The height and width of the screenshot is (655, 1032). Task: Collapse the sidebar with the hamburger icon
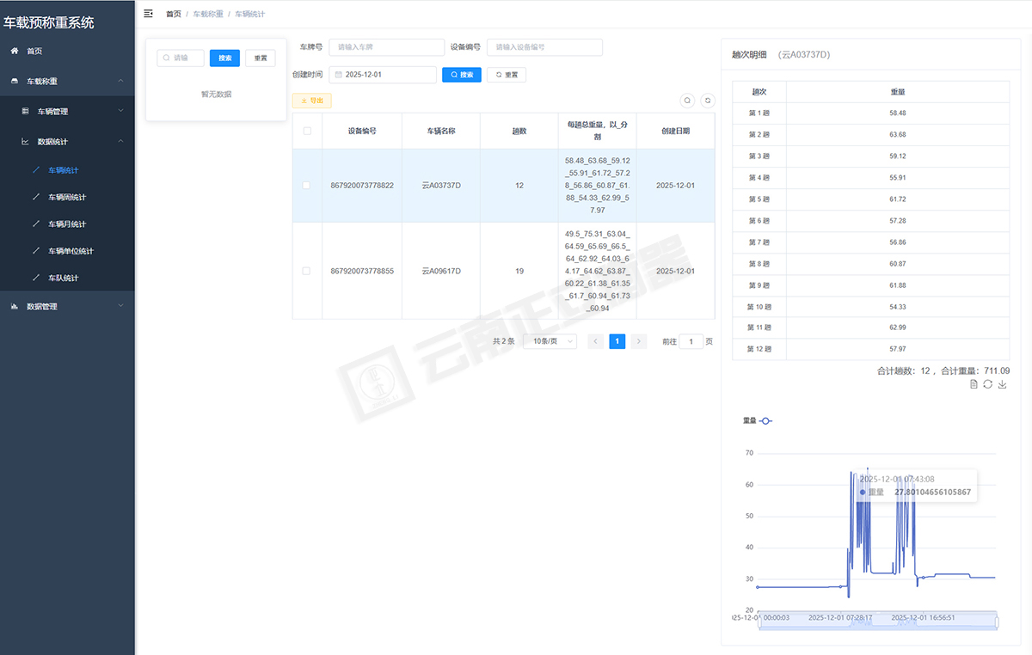click(149, 14)
